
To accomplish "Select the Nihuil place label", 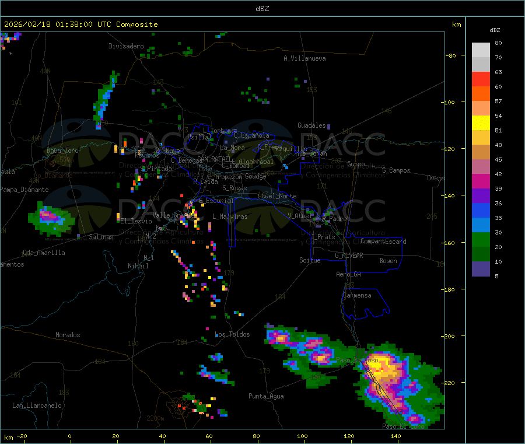I will click(138, 266).
